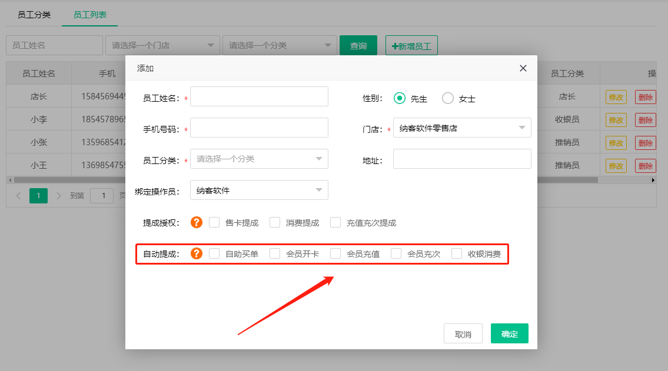668x371 pixels.
Task: Select the 员工列表 tab
Action: pyautogui.click(x=89, y=15)
